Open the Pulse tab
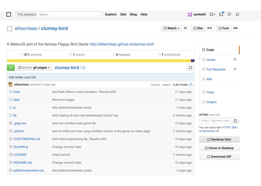The image size is (261, 186). tap(210, 92)
